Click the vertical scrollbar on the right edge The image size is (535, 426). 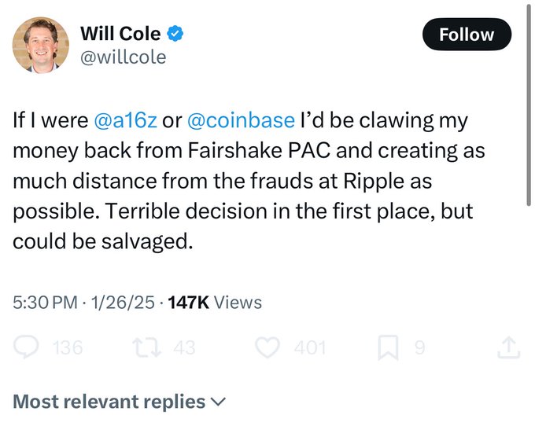(529, 102)
